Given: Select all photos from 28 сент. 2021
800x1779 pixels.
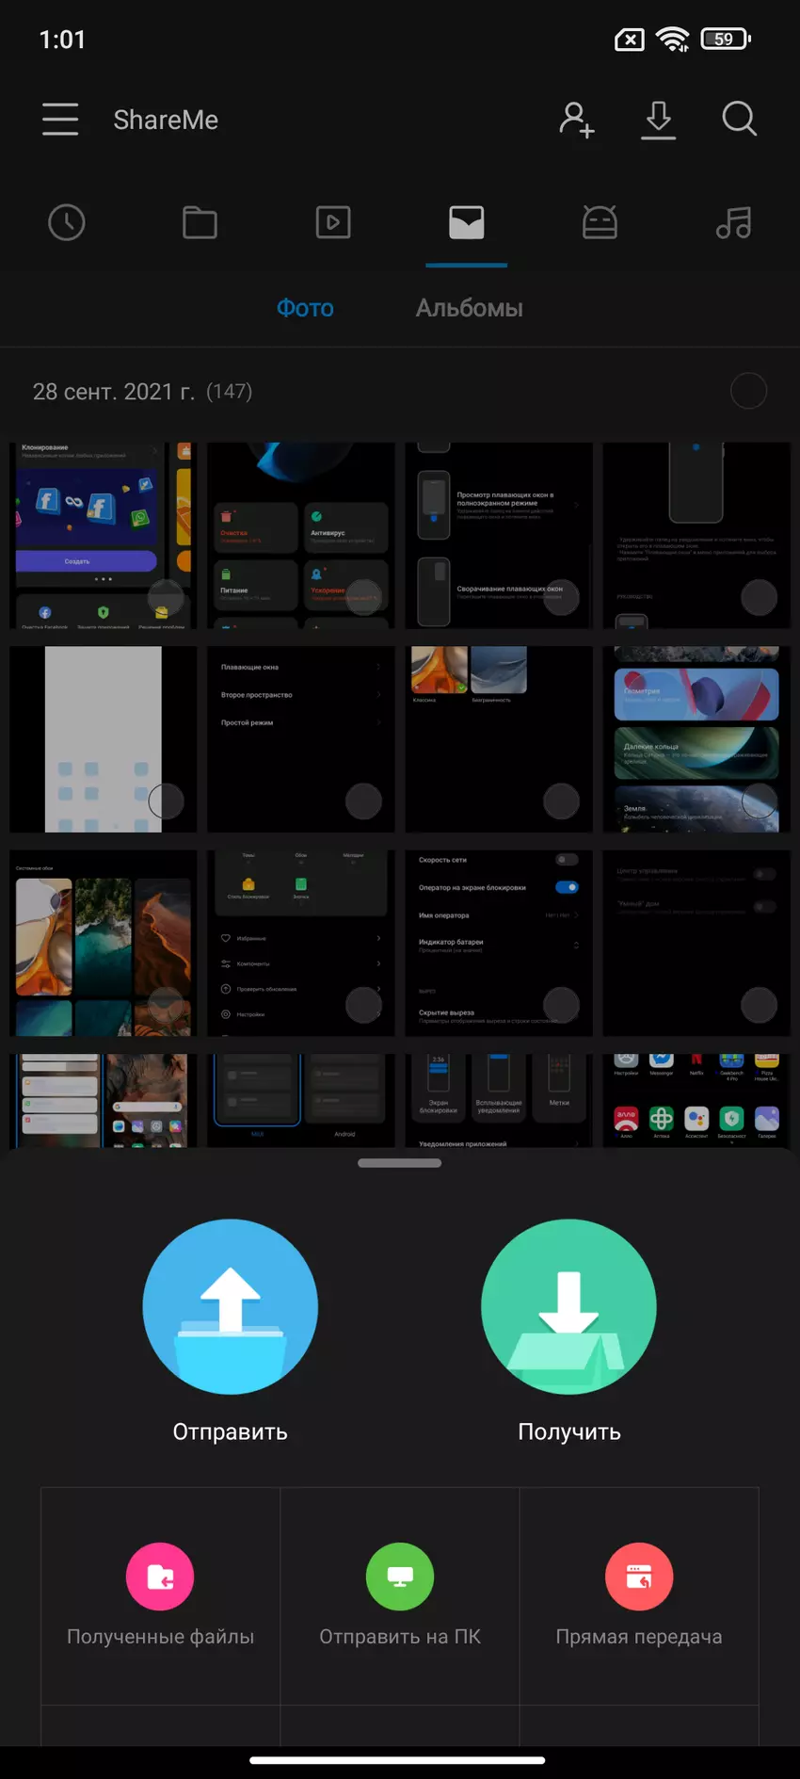Looking at the screenshot, I should (748, 391).
